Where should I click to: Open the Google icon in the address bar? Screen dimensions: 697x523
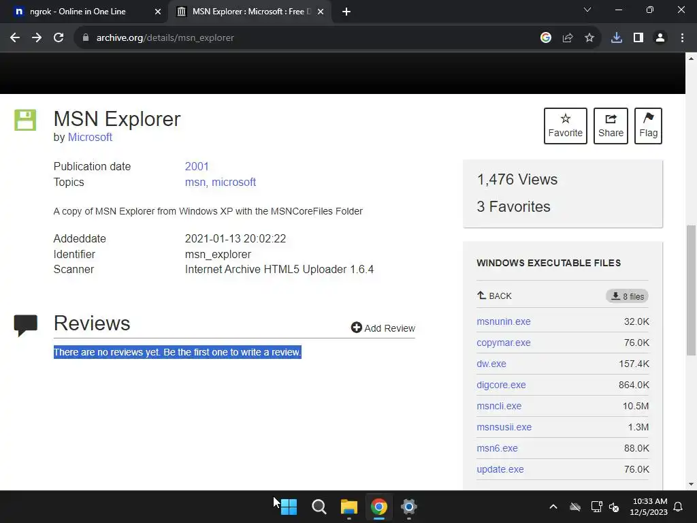(546, 38)
